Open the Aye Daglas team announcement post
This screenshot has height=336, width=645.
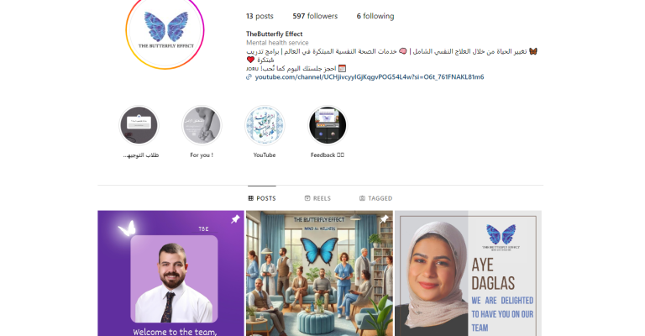click(468, 274)
